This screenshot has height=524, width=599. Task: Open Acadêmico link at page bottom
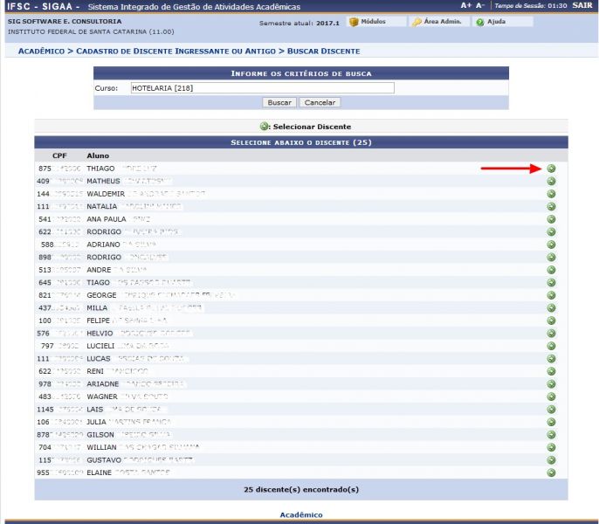coord(300,514)
